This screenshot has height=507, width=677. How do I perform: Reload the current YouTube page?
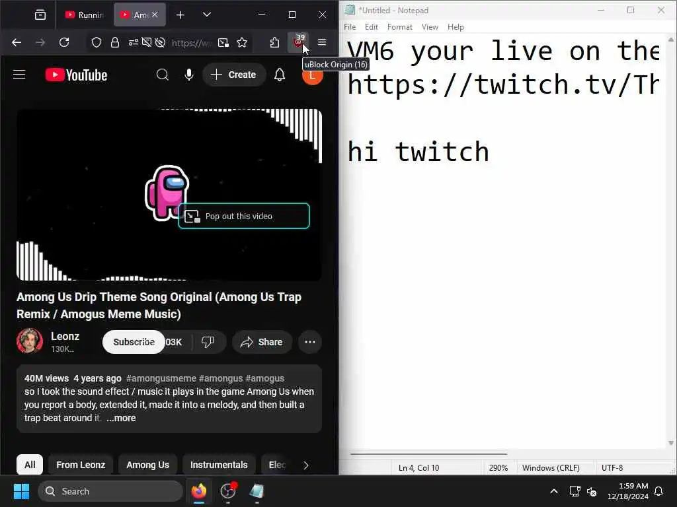(x=64, y=42)
